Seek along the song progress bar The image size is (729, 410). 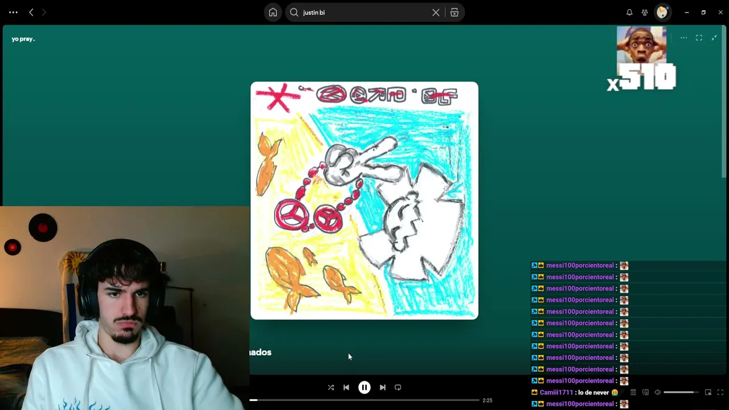tap(364, 400)
